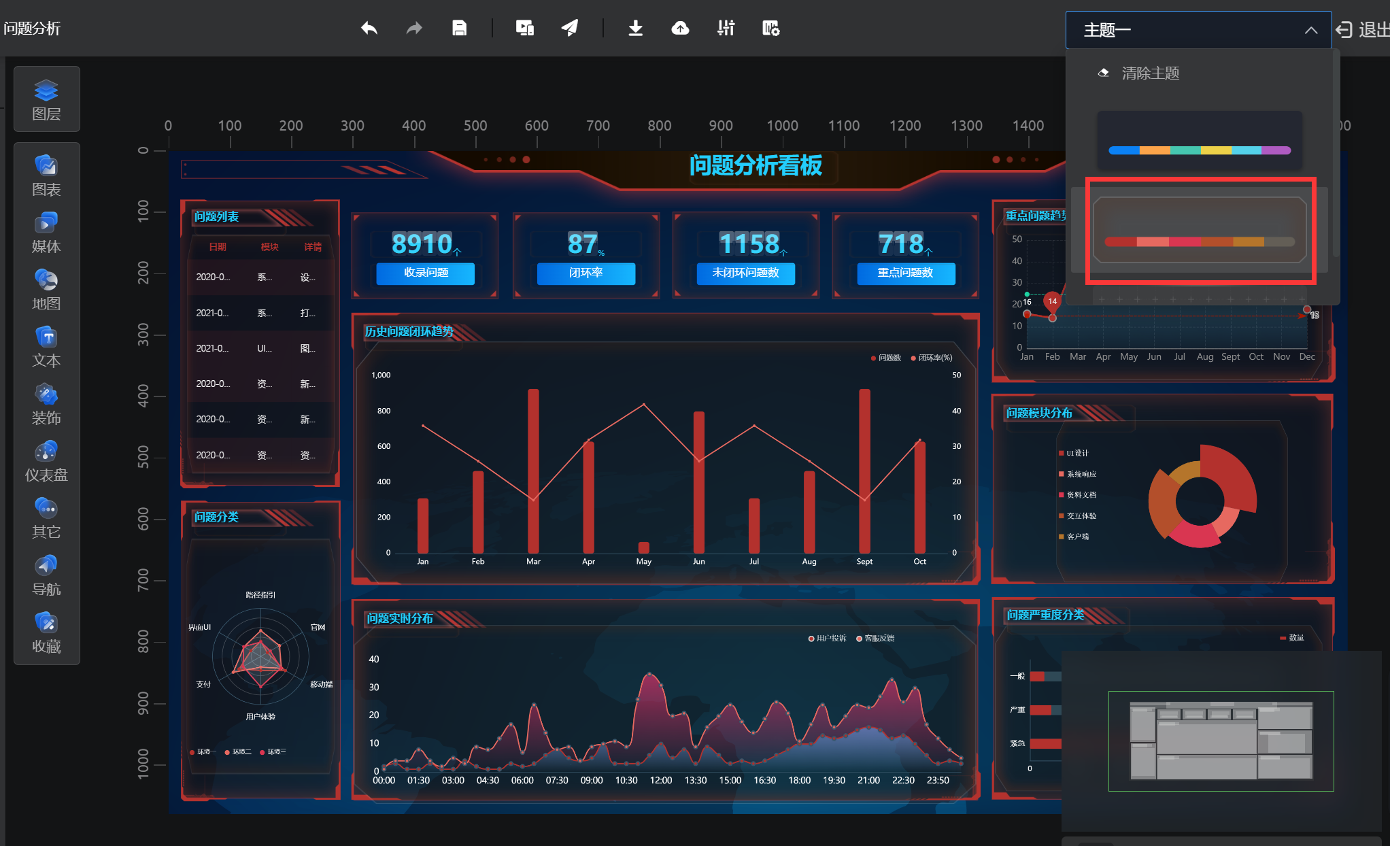Click the publish paper plane icon

tap(569, 28)
